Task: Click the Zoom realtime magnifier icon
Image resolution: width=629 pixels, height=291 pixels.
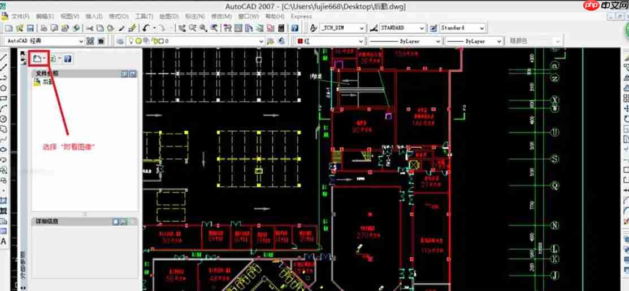Action: (193, 28)
